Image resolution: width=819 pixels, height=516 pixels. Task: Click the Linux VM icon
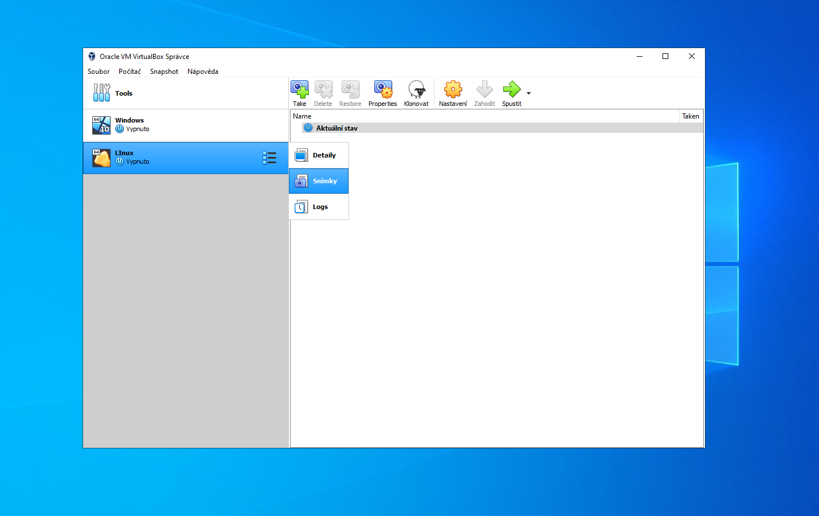(x=101, y=157)
